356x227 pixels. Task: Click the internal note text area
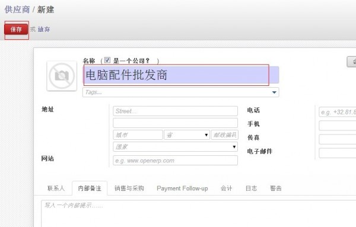click(199, 213)
